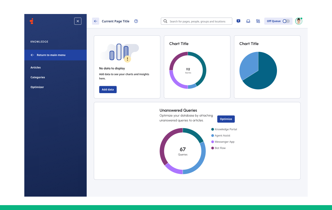Click the user avatar profile picture
Image resolution: width=332 pixels, height=210 pixels.
tap(299, 21)
